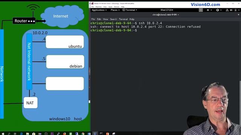
Task: Open Task View on the taskbar
Action: (15, 133)
